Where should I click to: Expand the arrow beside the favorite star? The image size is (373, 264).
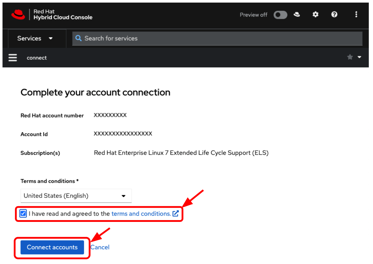tap(359, 57)
